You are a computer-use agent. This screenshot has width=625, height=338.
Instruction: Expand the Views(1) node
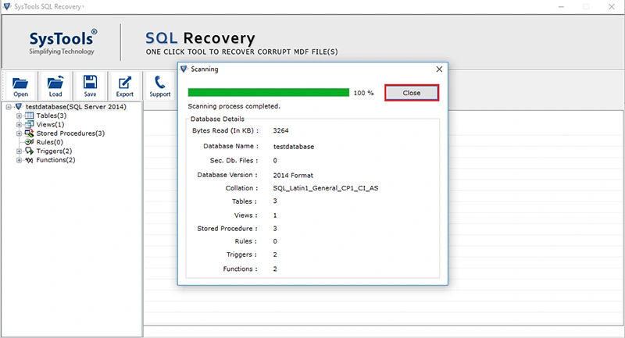click(x=19, y=125)
